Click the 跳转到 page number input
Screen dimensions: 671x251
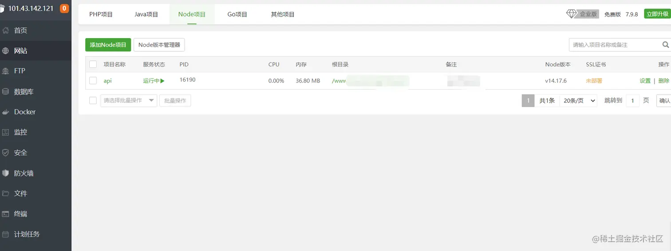pyautogui.click(x=633, y=101)
